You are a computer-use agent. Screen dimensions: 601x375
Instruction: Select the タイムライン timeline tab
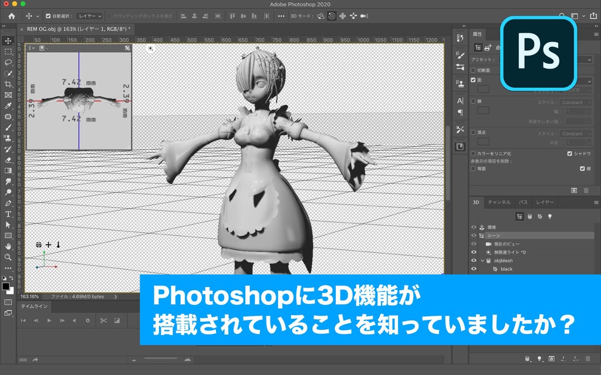(x=34, y=306)
